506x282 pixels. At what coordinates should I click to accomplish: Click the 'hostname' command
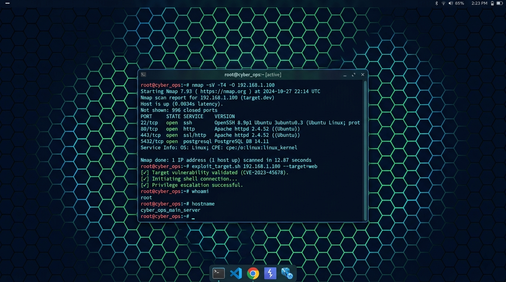[203, 204]
